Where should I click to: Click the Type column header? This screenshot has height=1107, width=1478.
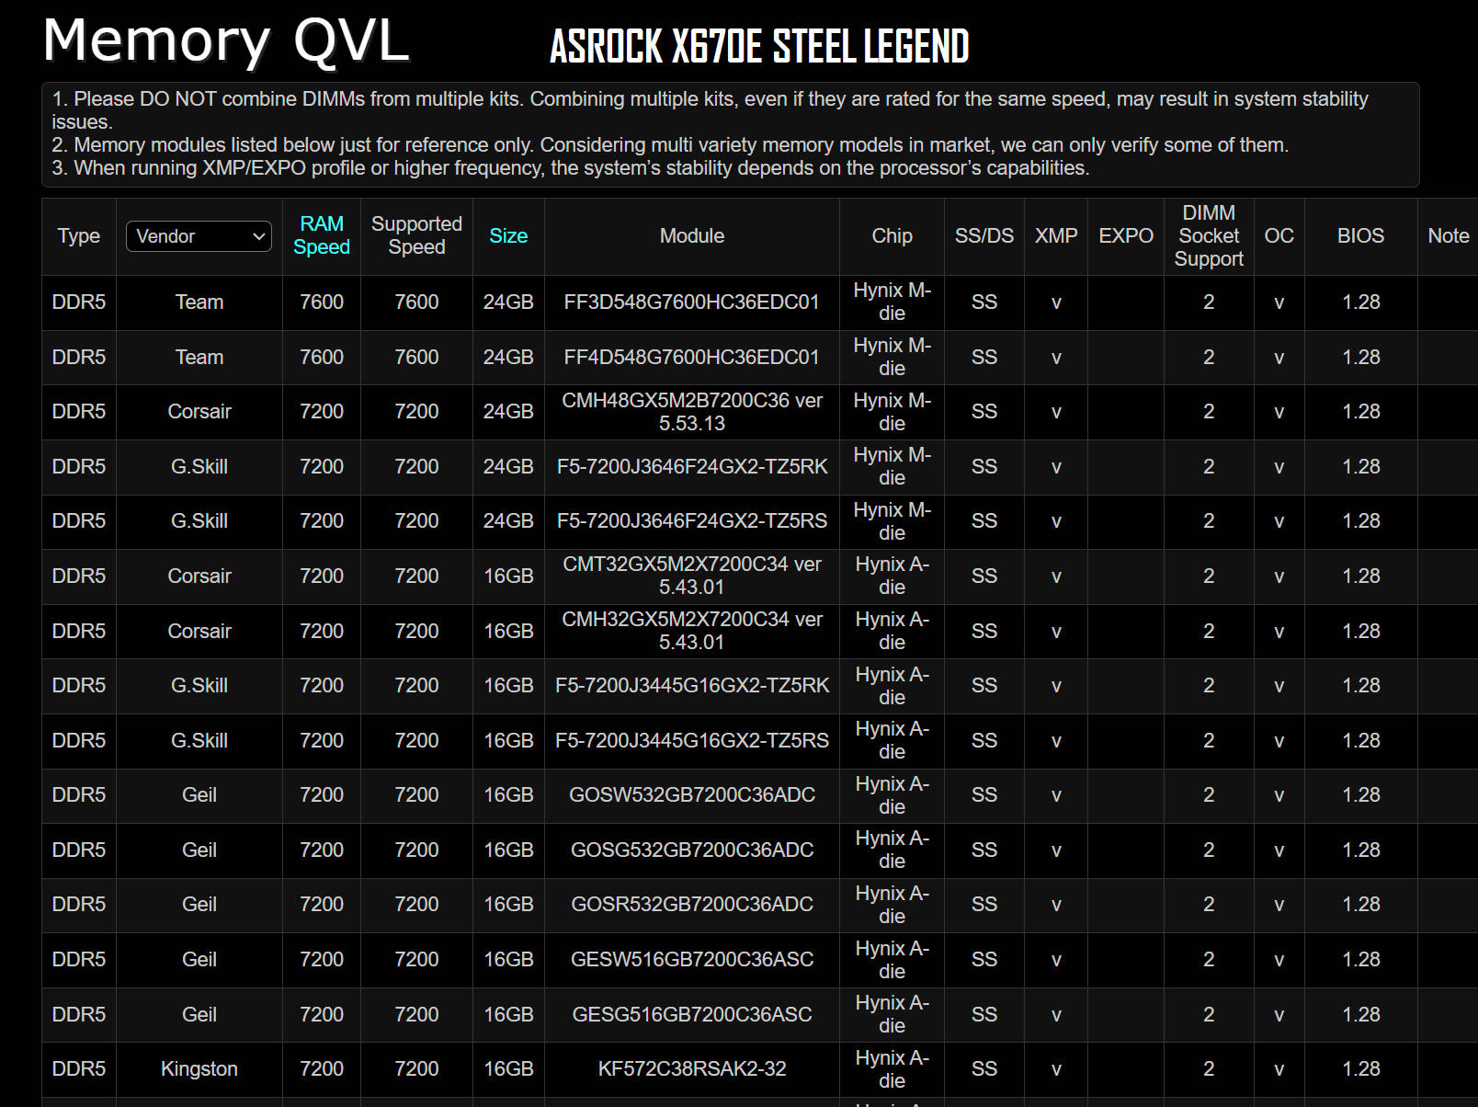tap(79, 236)
